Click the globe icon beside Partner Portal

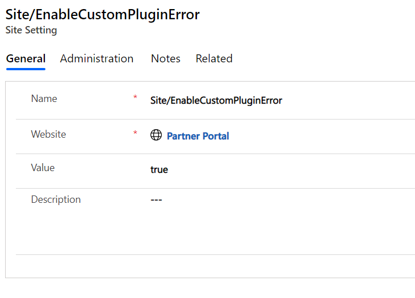156,135
